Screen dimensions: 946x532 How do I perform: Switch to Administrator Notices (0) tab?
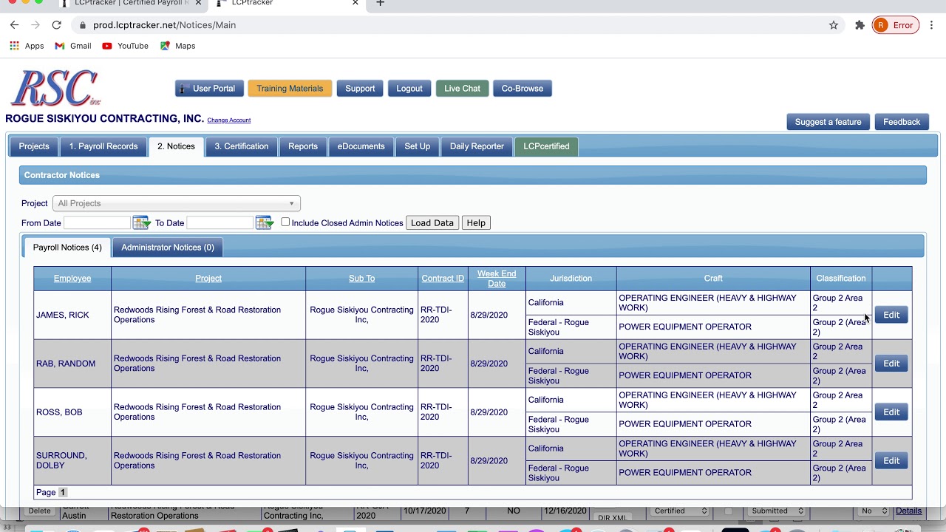click(x=168, y=248)
